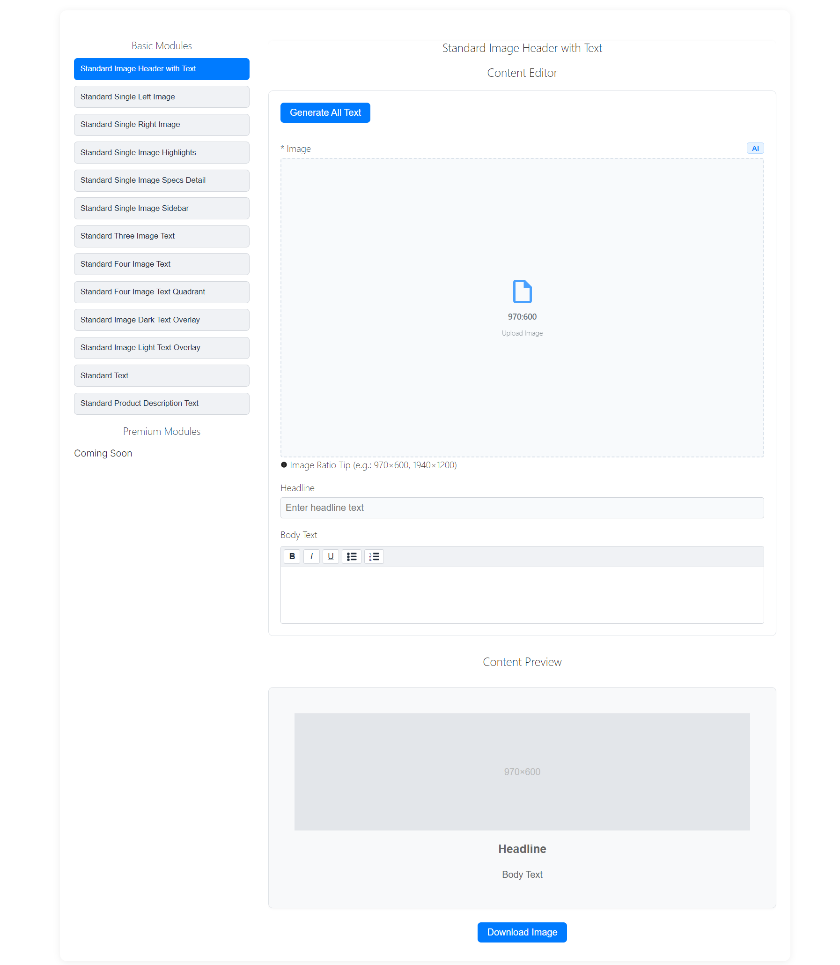840x965 pixels.
Task: Click the info icon beside Image Ratio Tip
Action: pos(284,464)
